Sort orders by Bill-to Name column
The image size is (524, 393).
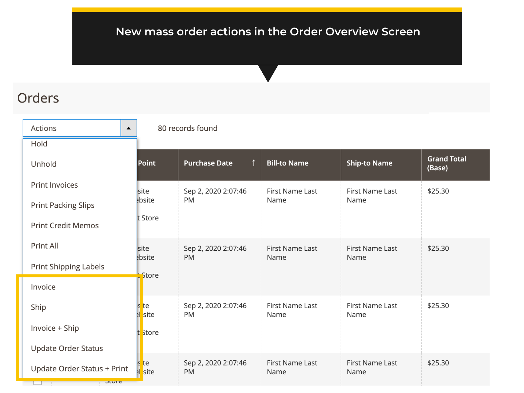click(287, 163)
